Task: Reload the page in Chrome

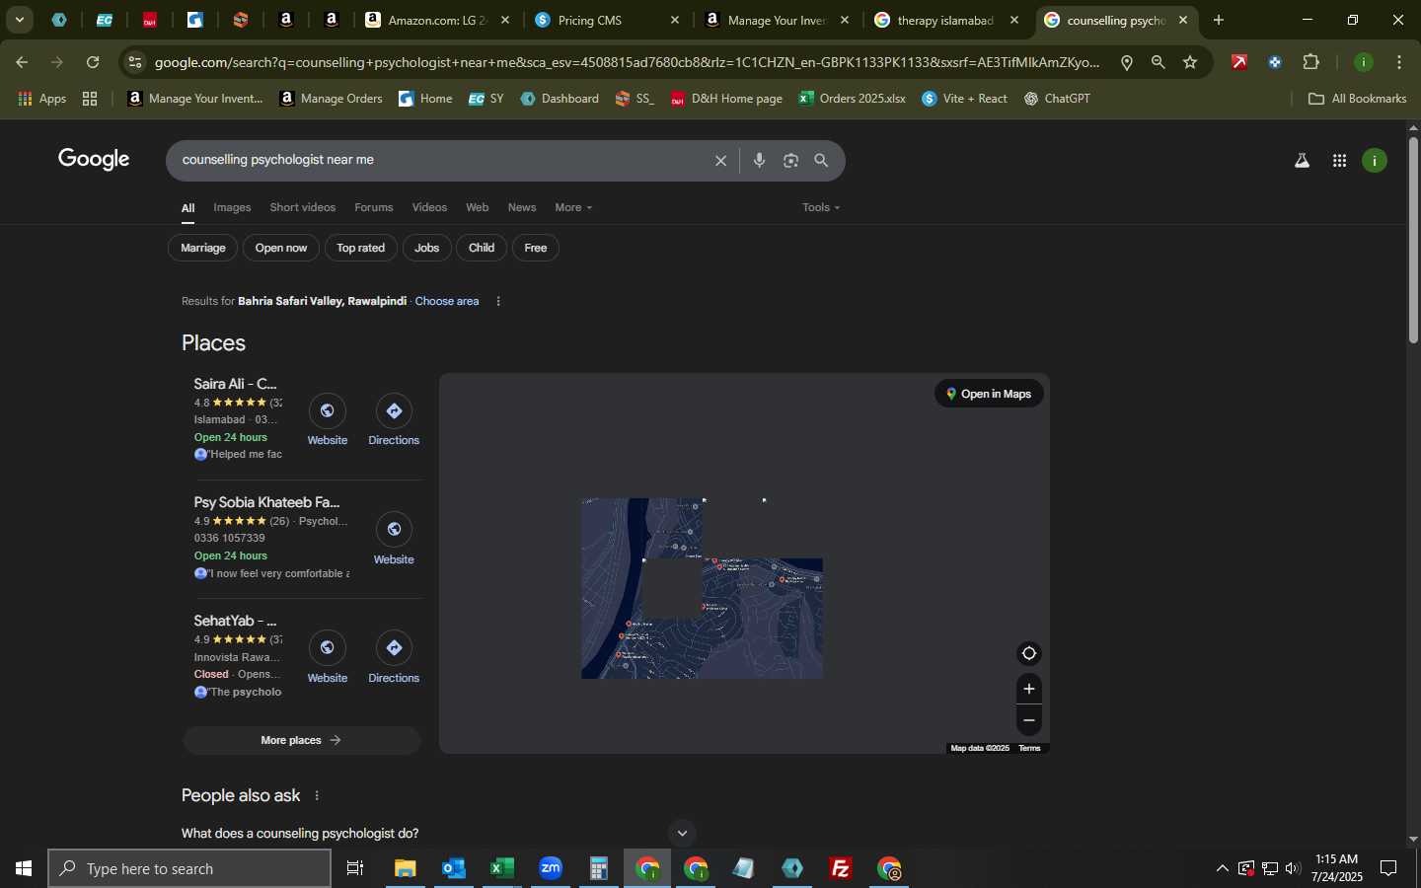Action: (x=93, y=62)
